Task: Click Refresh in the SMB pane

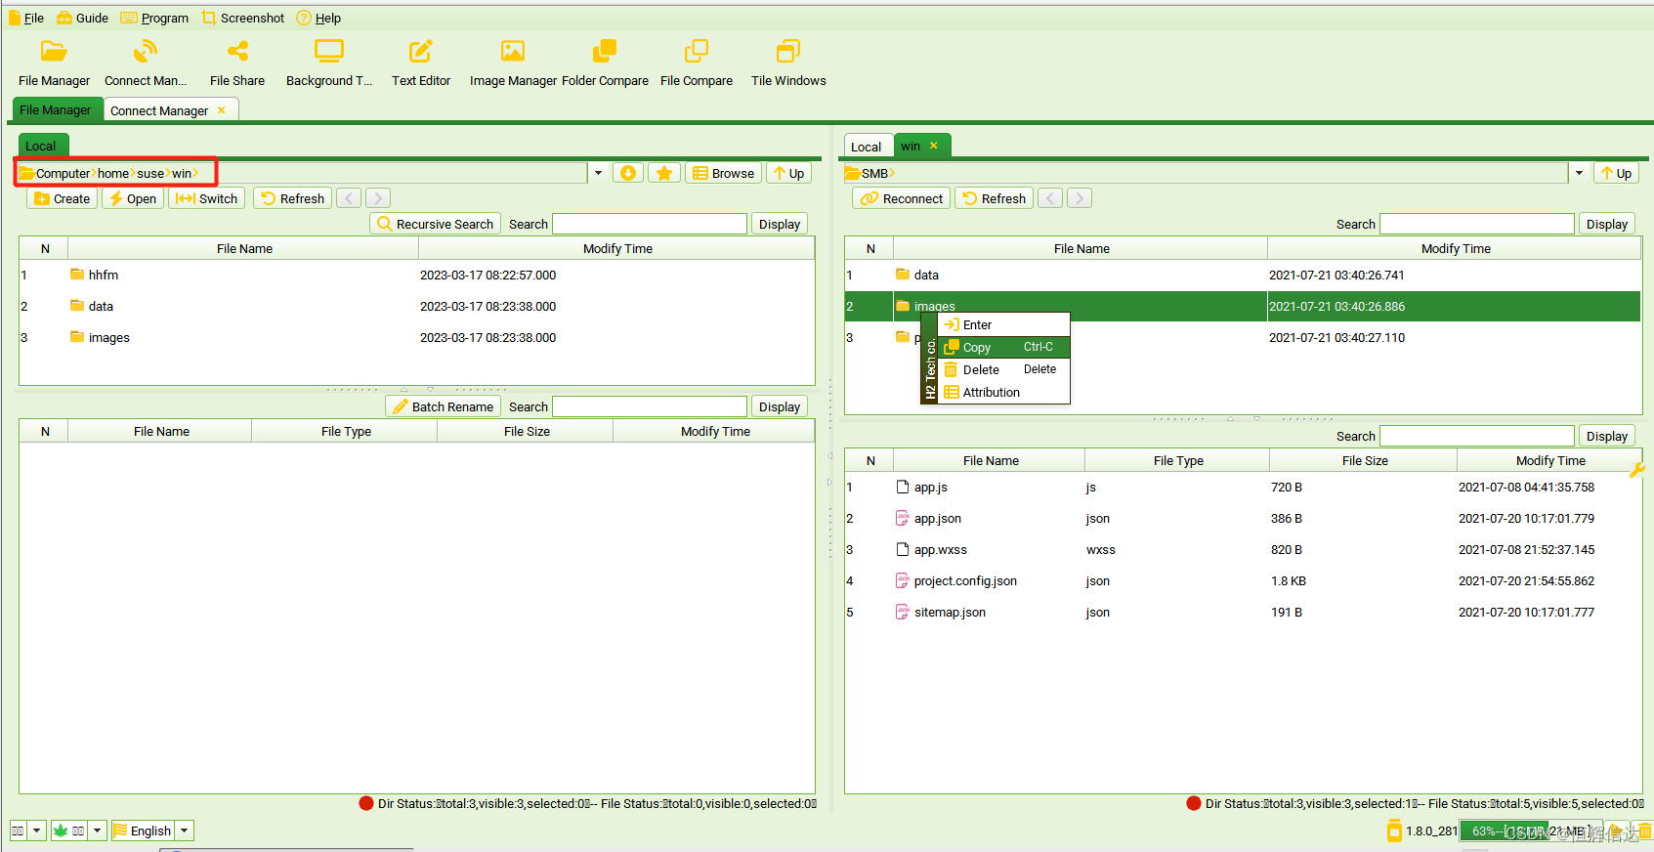Action: click(x=995, y=198)
